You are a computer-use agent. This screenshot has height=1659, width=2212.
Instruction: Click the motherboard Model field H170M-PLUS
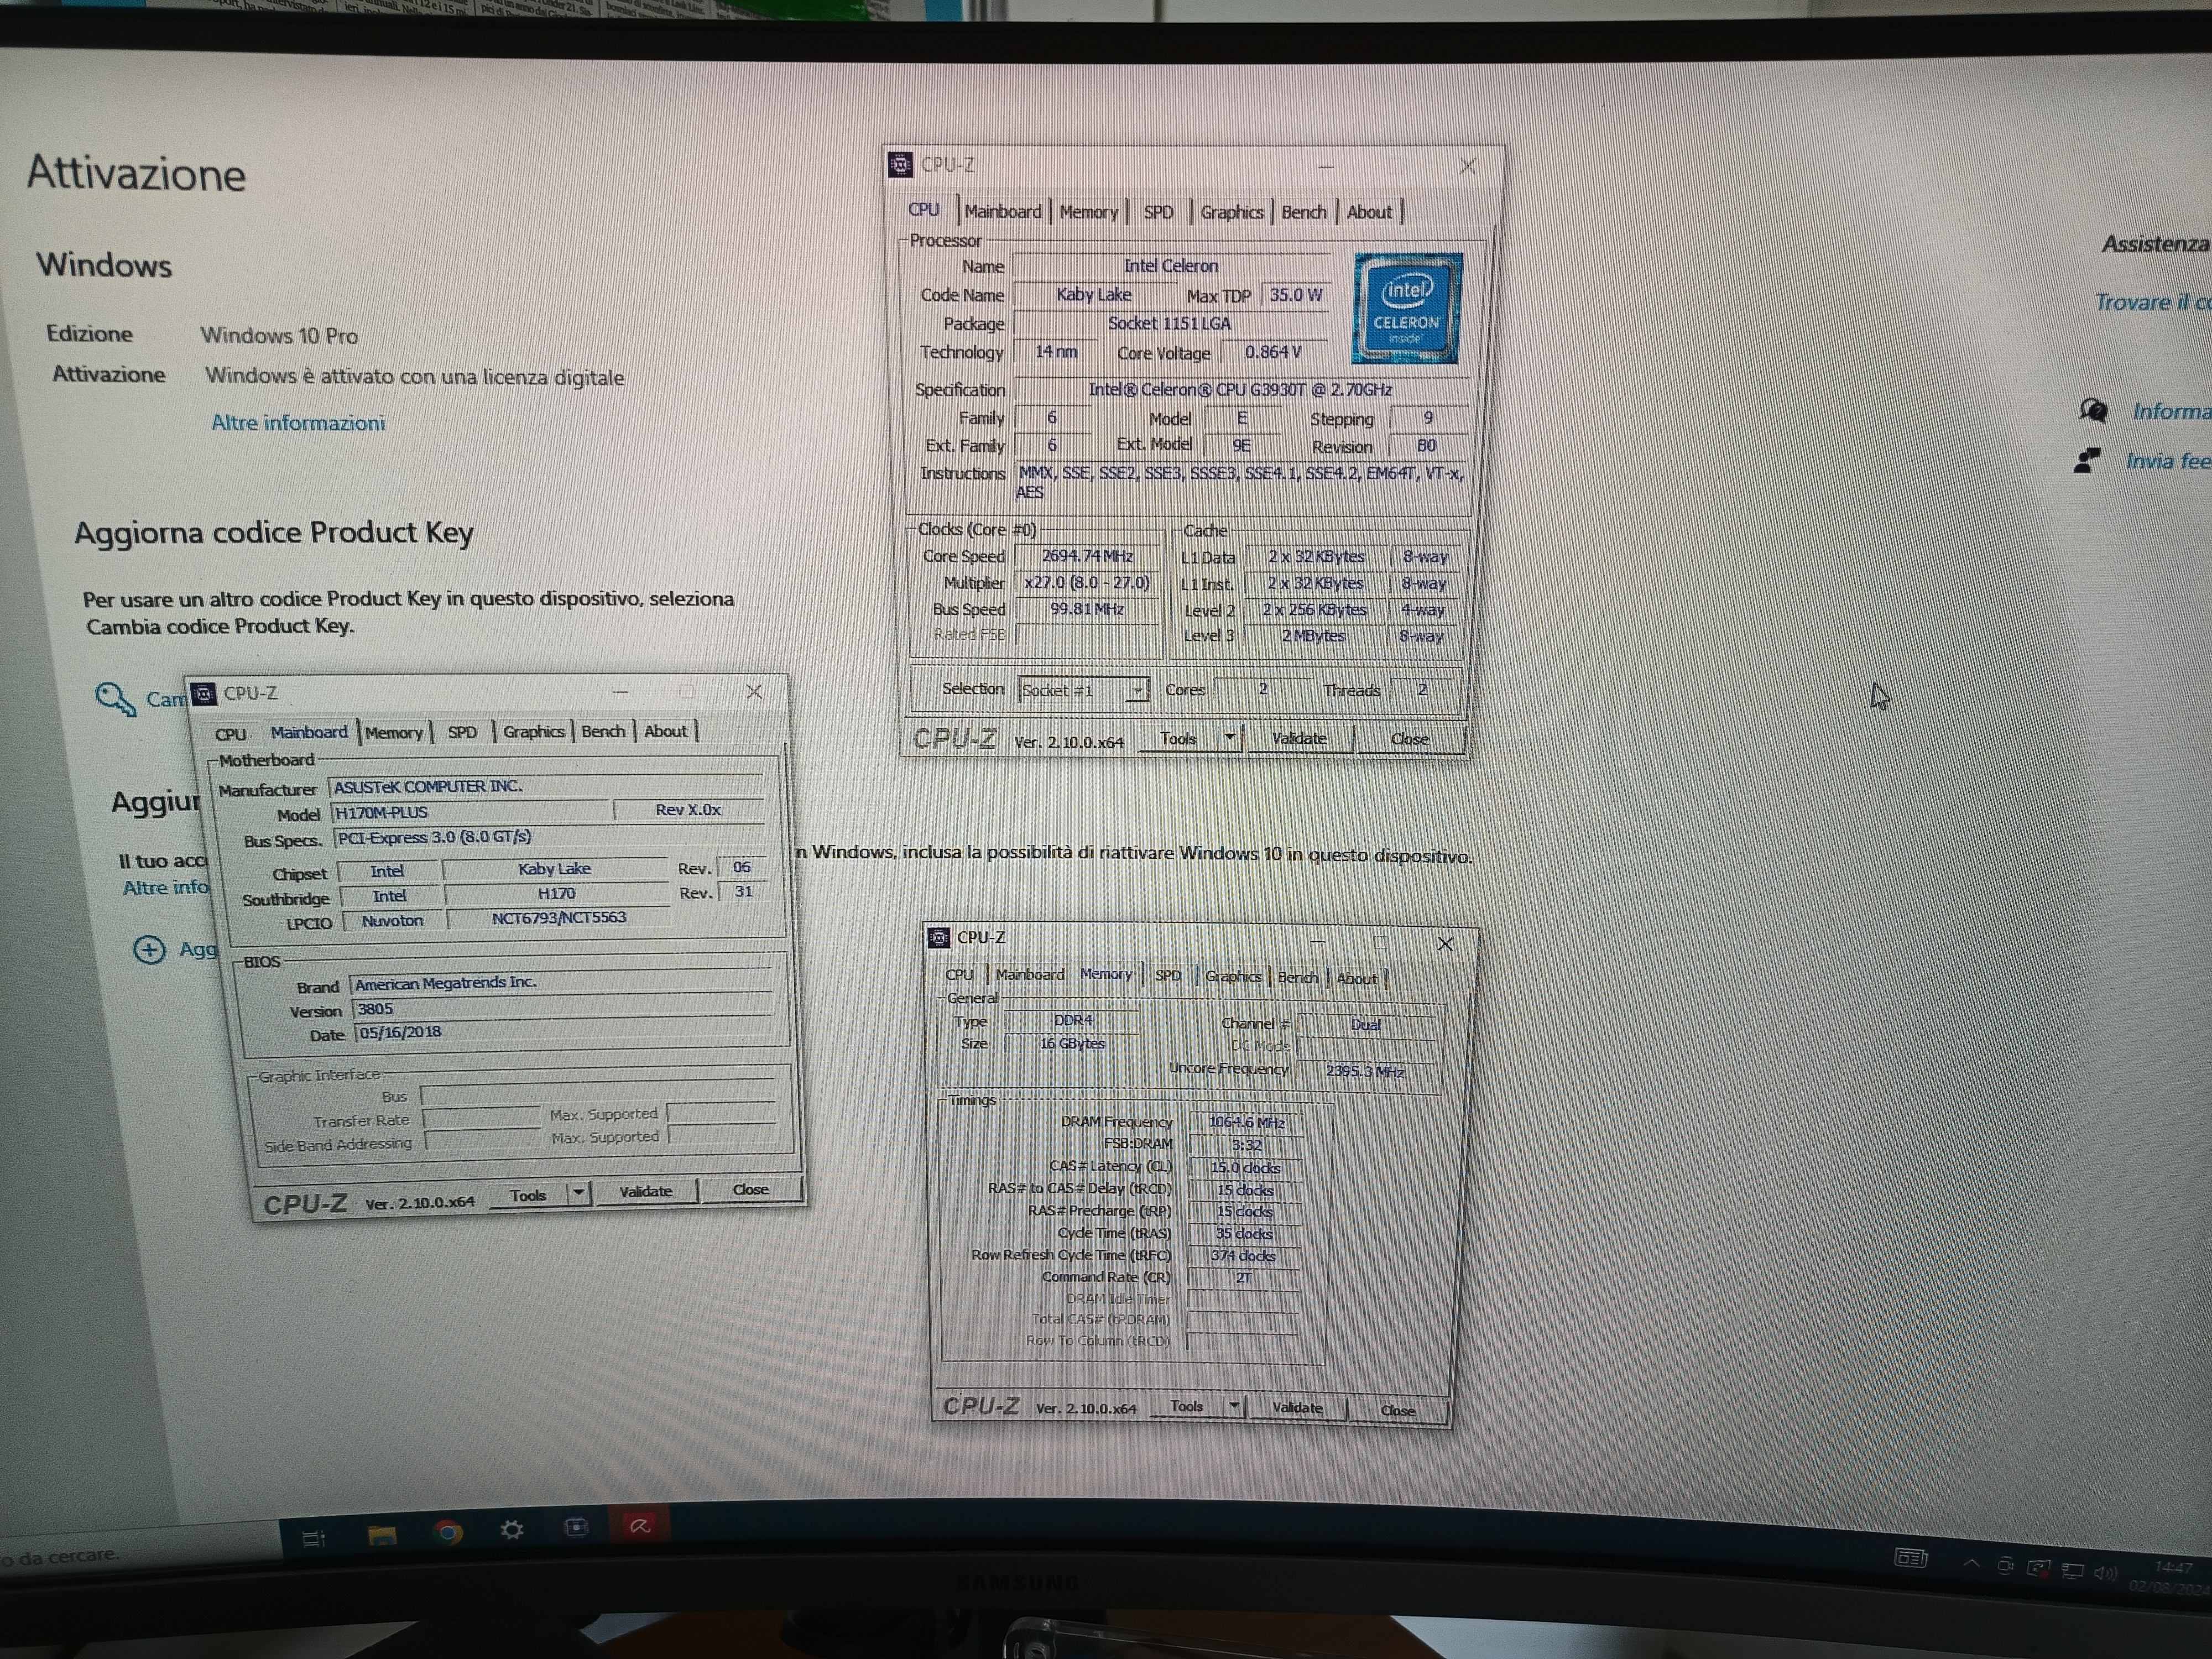472,812
